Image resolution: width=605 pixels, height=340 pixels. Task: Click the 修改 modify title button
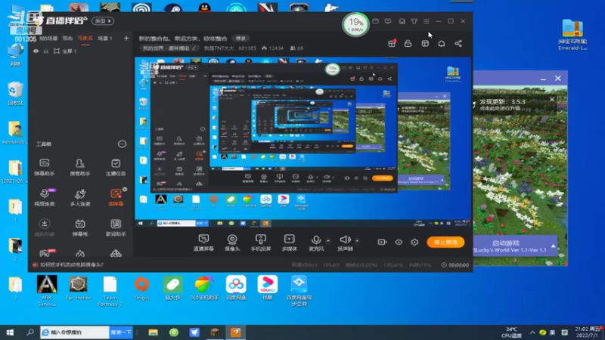click(x=240, y=39)
